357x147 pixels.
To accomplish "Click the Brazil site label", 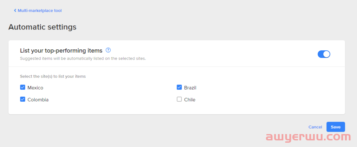I will click(x=190, y=88).
